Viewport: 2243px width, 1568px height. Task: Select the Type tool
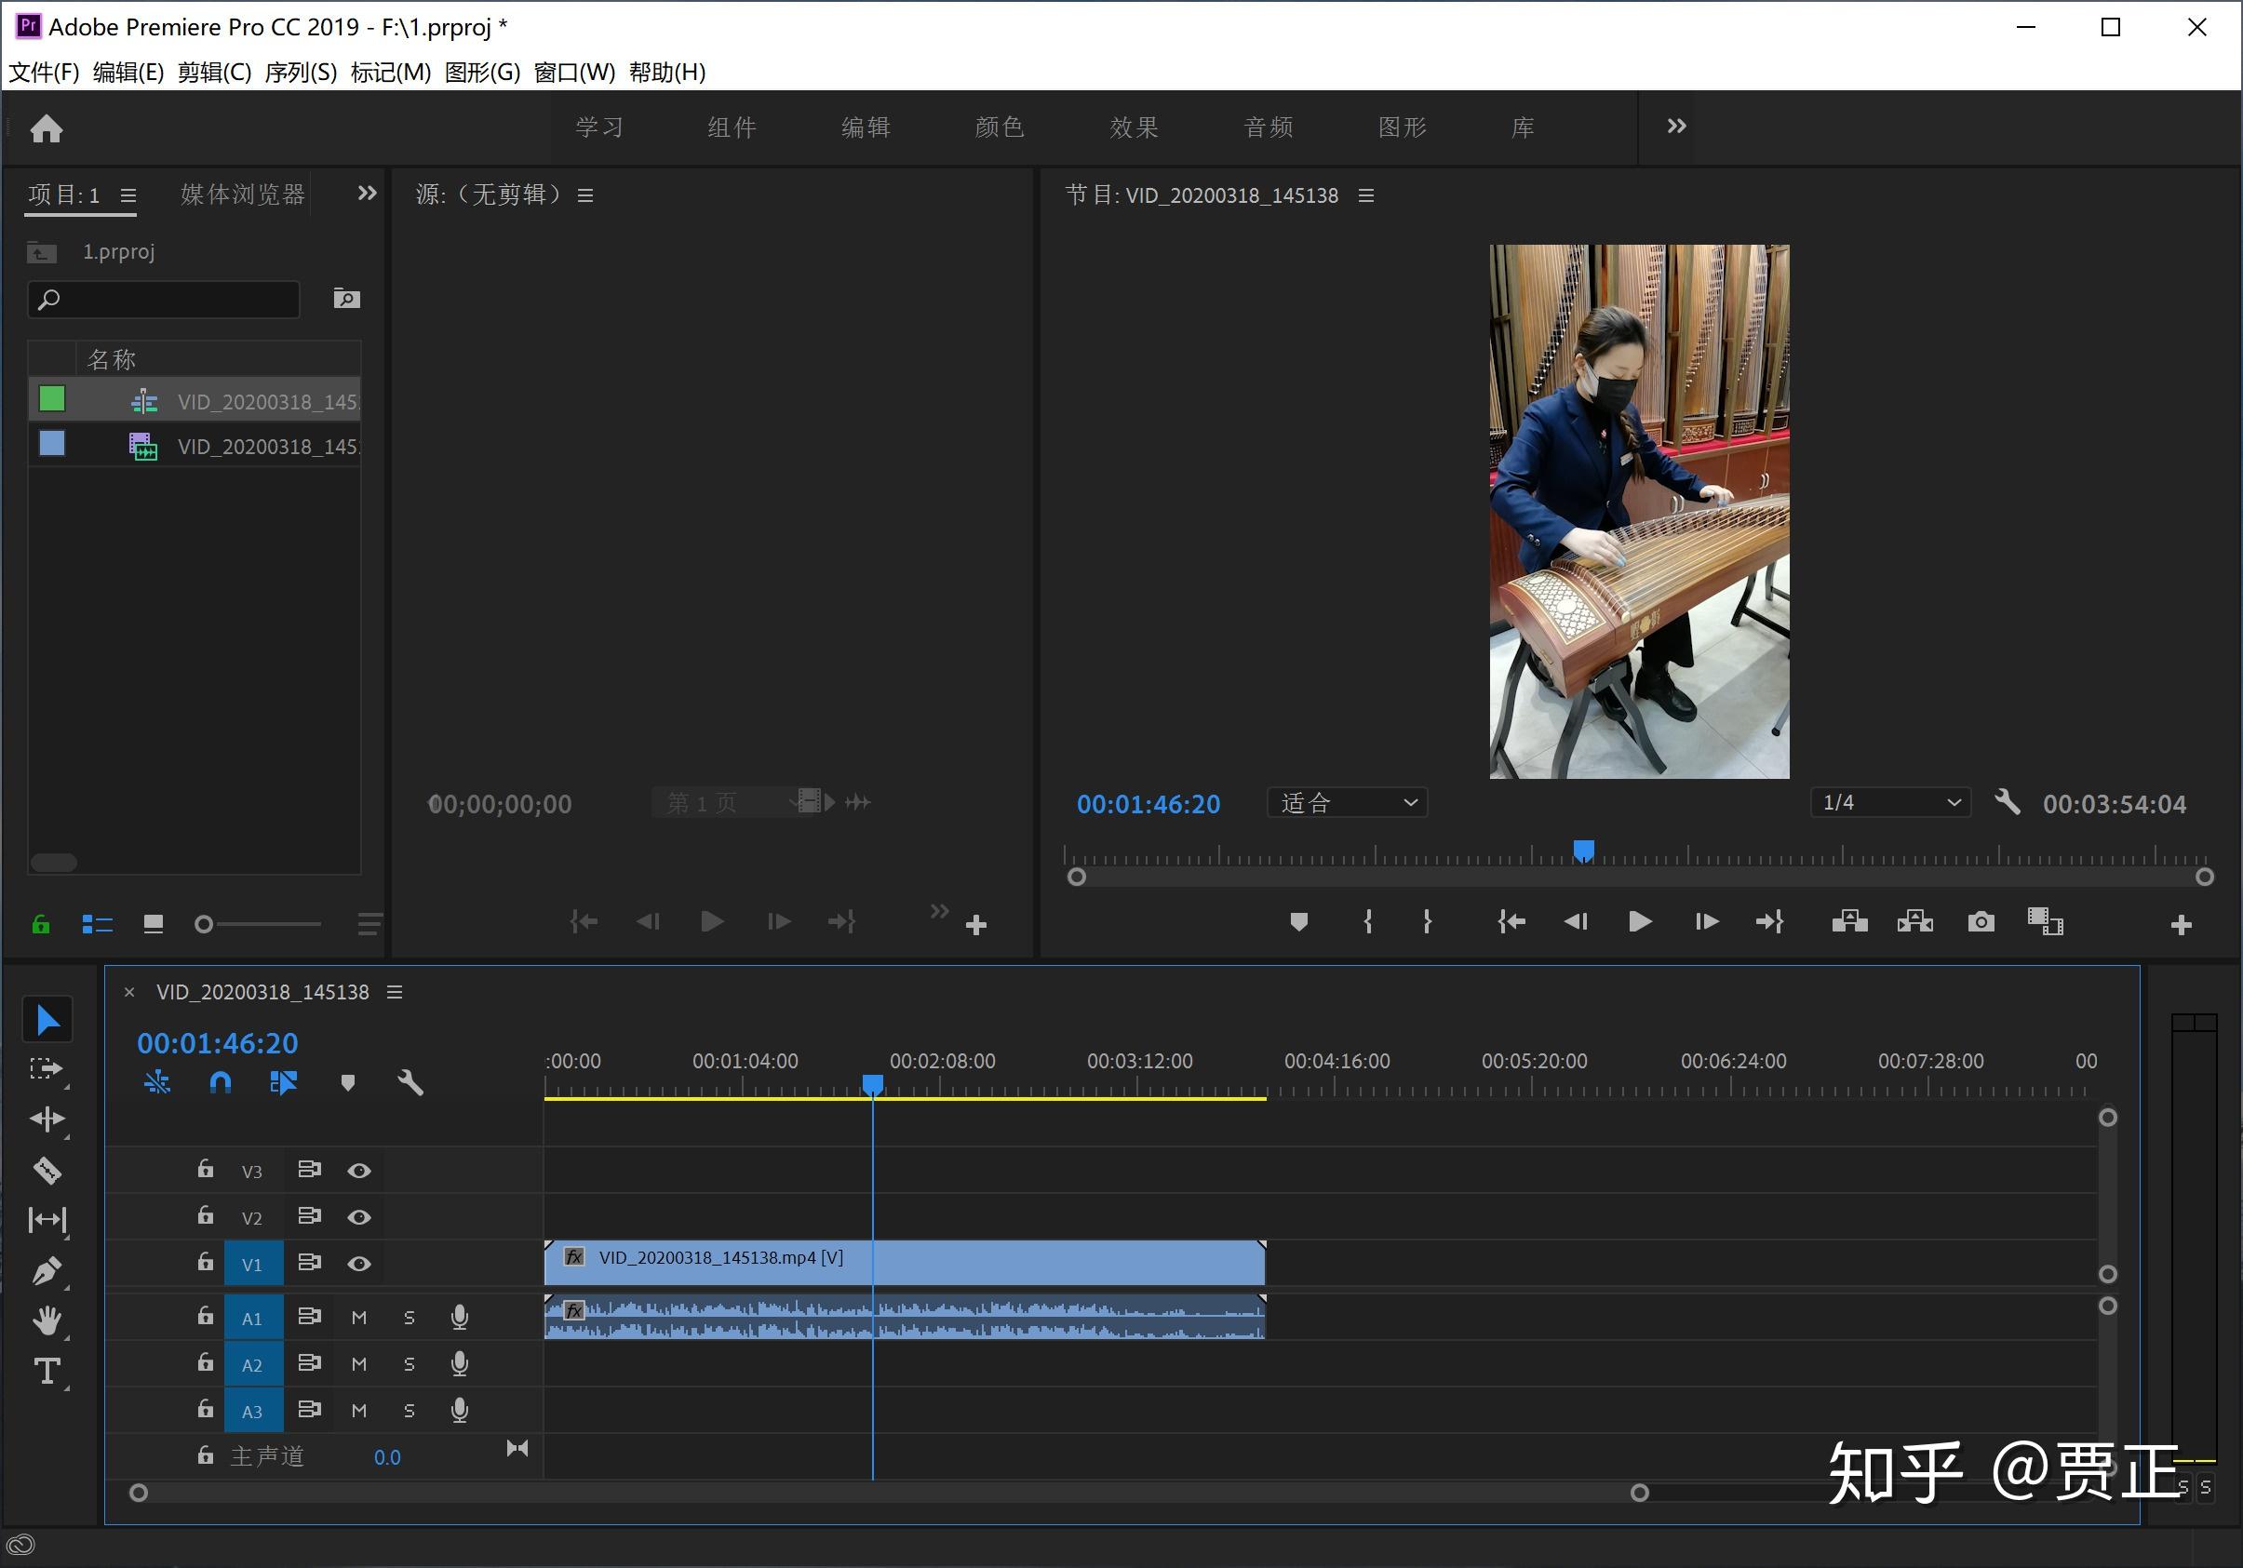click(x=47, y=1372)
